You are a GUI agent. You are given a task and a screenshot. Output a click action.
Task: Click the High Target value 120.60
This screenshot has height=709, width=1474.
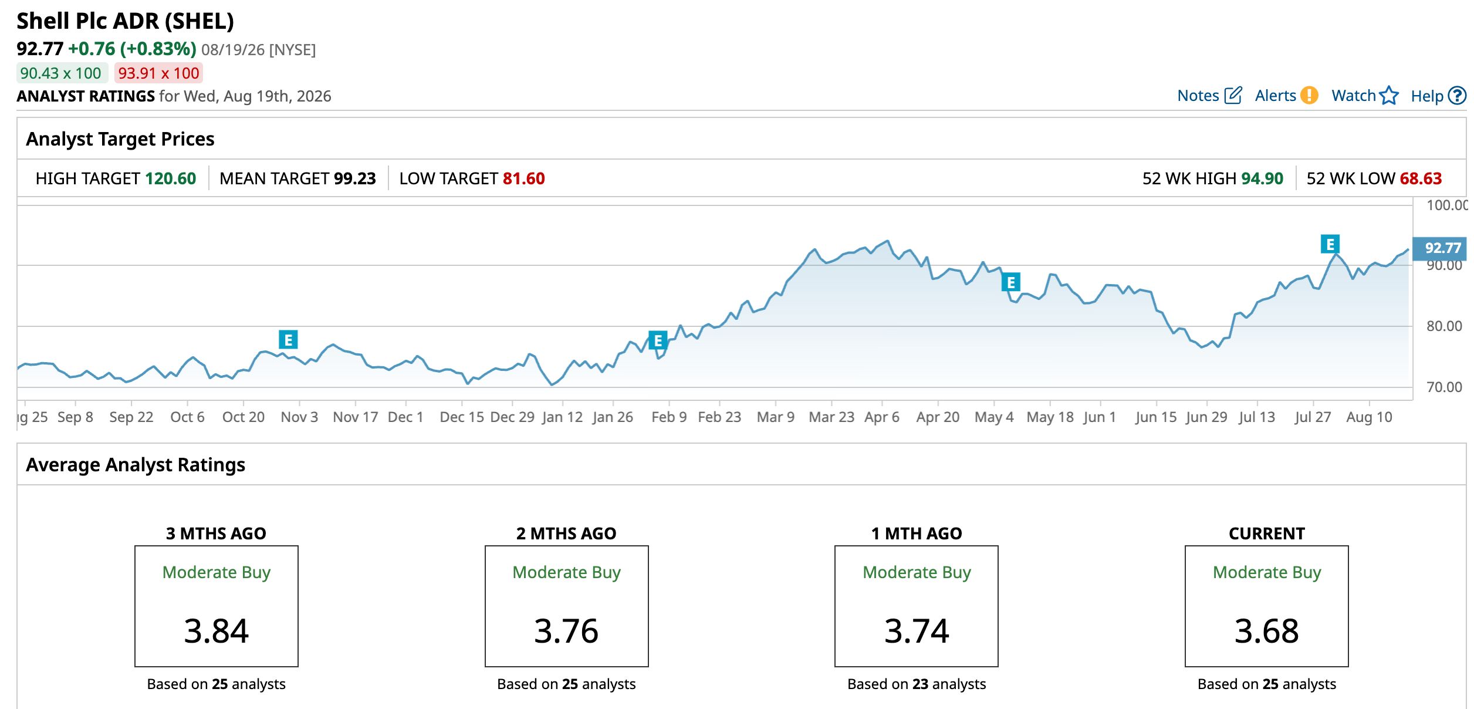tap(171, 178)
